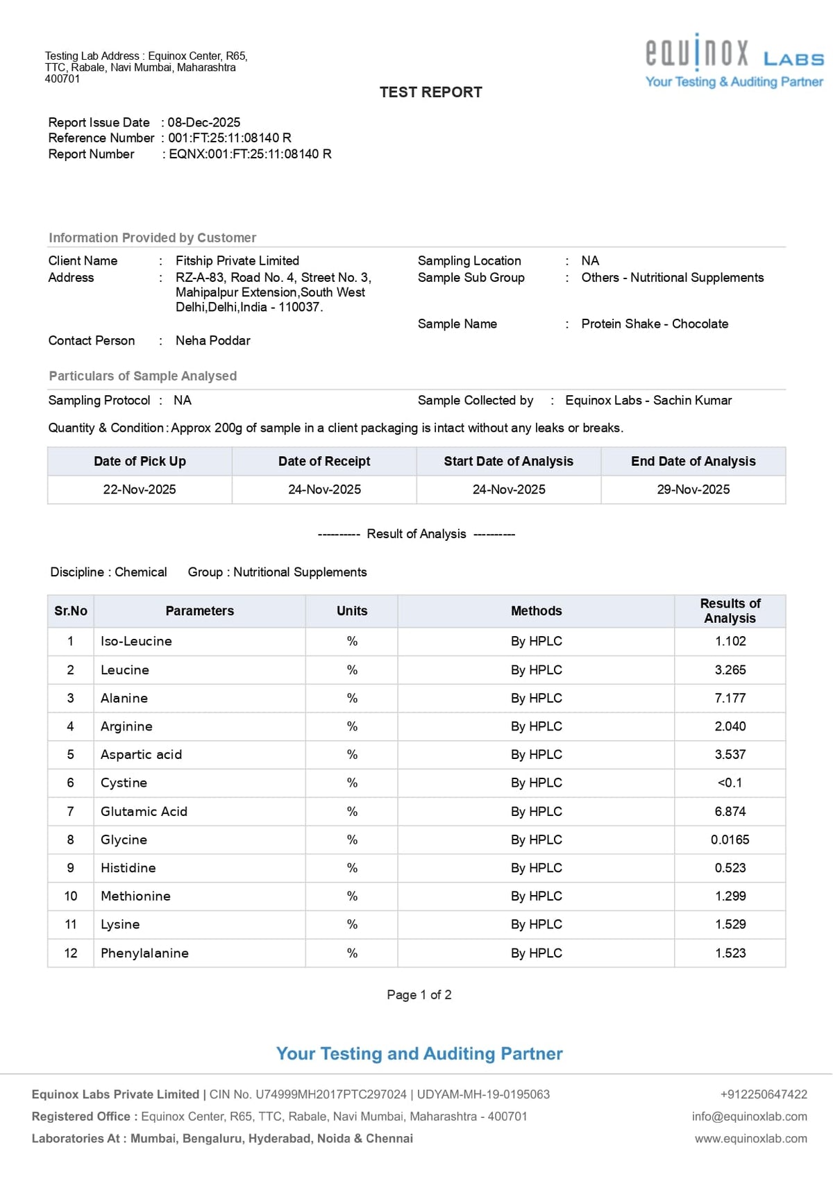This screenshot has width=833, height=1177.
Task: Click the Report Number value
Action: pos(250,154)
